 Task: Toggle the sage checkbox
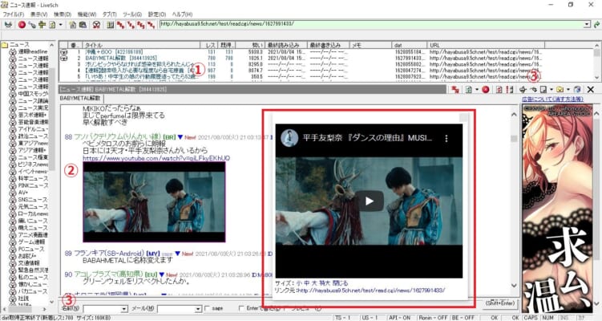click(x=208, y=307)
